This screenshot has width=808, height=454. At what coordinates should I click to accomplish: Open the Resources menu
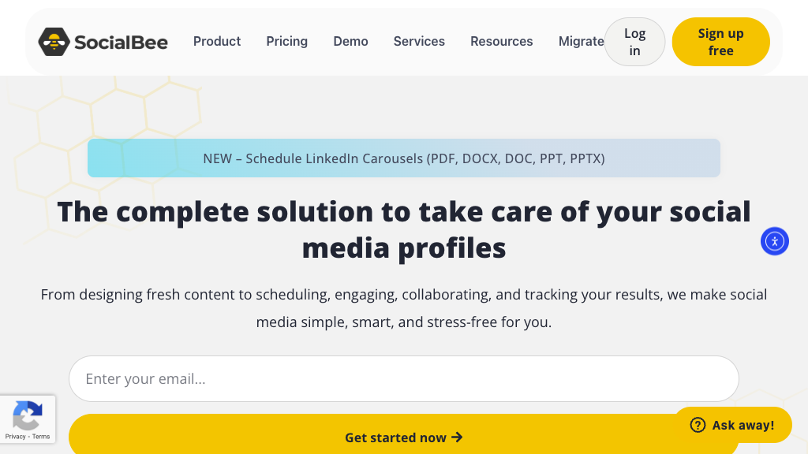(x=501, y=41)
